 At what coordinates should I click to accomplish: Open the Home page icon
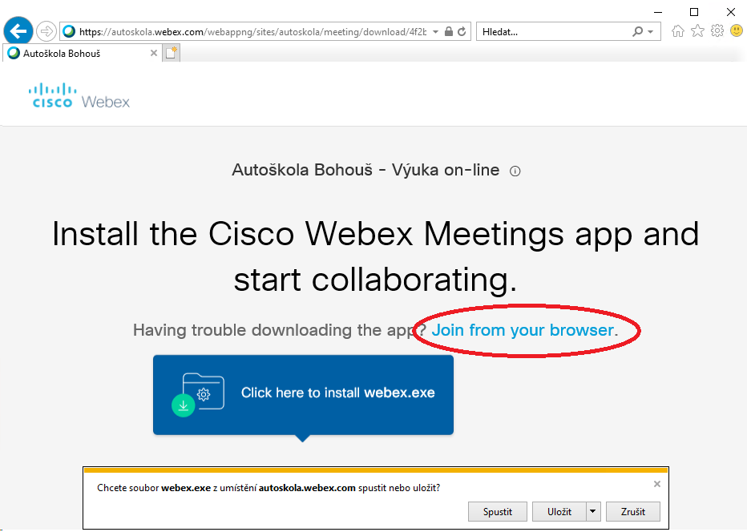click(678, 31)
